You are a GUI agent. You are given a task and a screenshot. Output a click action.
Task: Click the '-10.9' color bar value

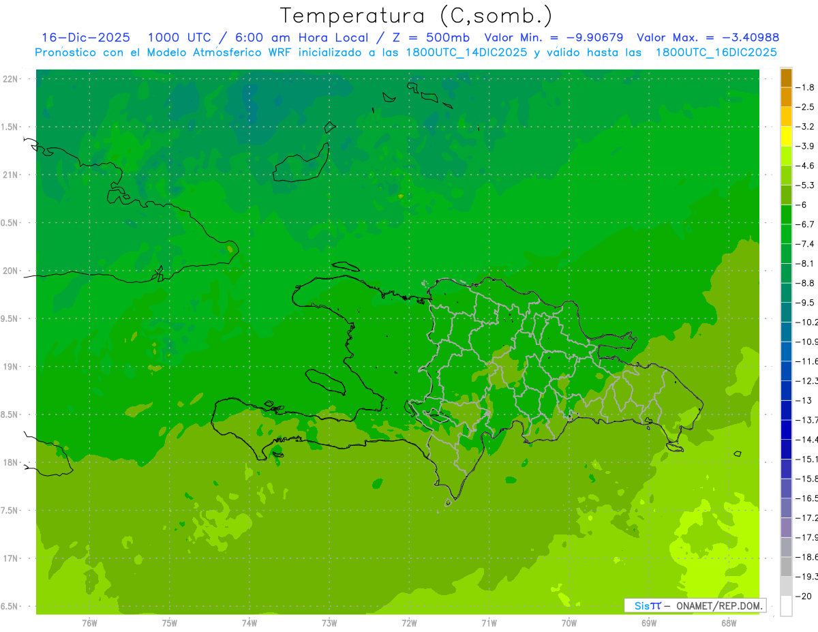[x=807, y=342]
